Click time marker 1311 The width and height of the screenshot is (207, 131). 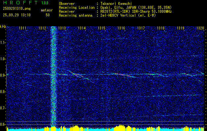pos(23,28)
